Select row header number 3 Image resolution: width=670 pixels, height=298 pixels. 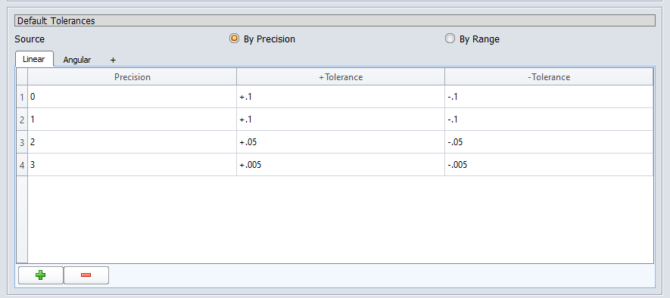pos(22,142)
